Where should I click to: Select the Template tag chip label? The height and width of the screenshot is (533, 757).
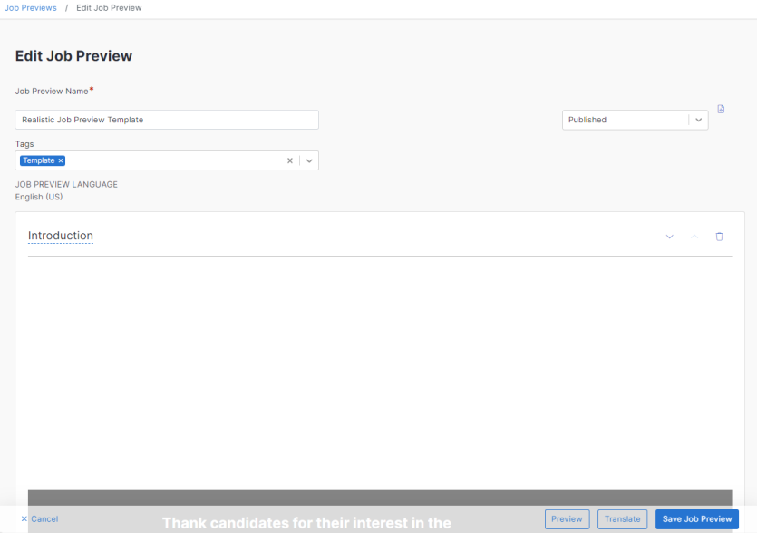[39, 160]
